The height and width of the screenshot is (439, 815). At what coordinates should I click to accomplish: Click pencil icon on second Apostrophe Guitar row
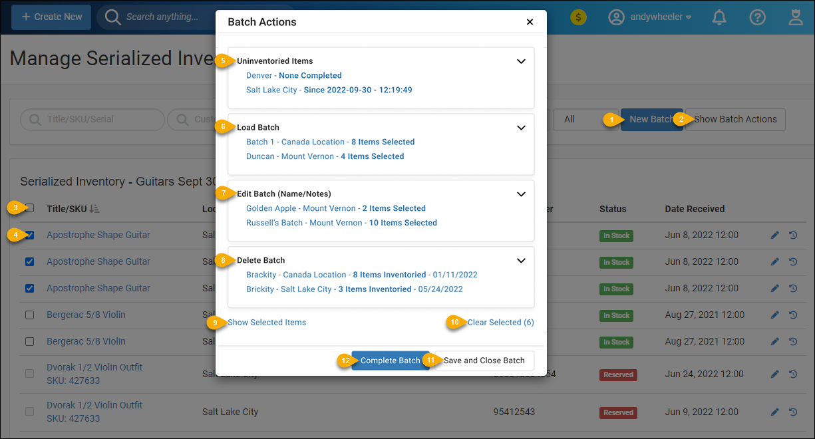[x=774, y=262]
